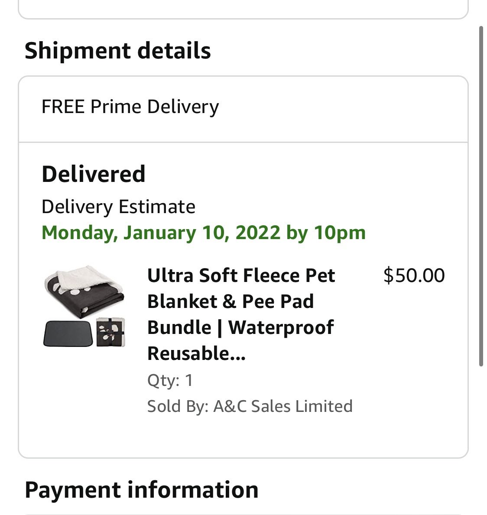Click the small folded blanket with ribbon image
The width and height of the screenshot is (487, 515).
pyautogui.click(x=110, y=332)
